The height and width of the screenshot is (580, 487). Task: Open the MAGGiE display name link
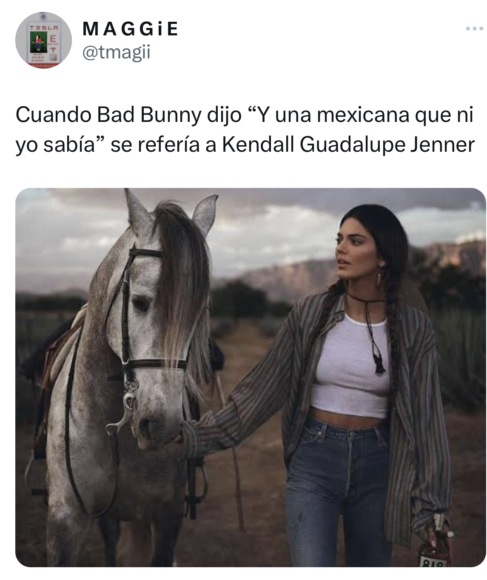pyautogui.click(x=130, y=30)
